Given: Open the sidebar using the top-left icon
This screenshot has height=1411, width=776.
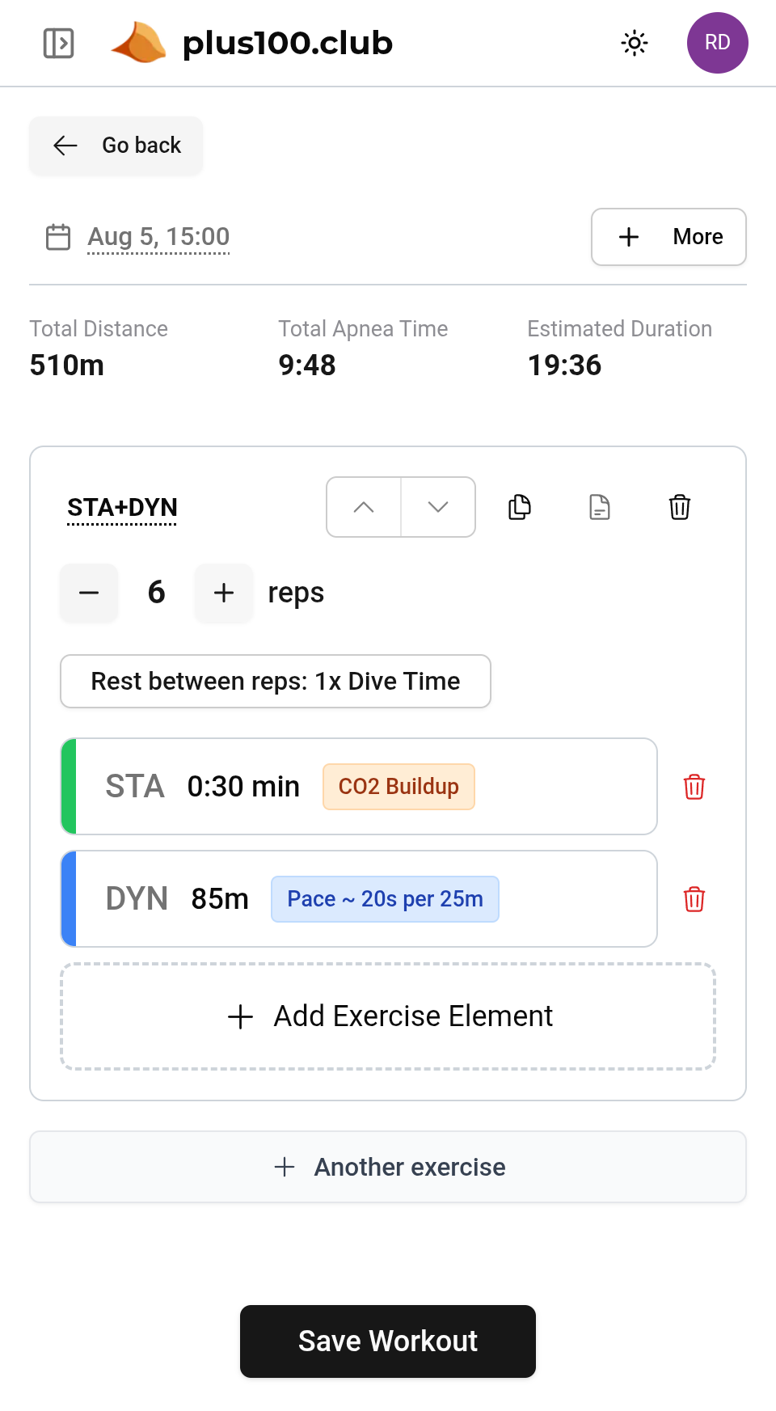Looking at the screenshot, I should tap(57, 44).
